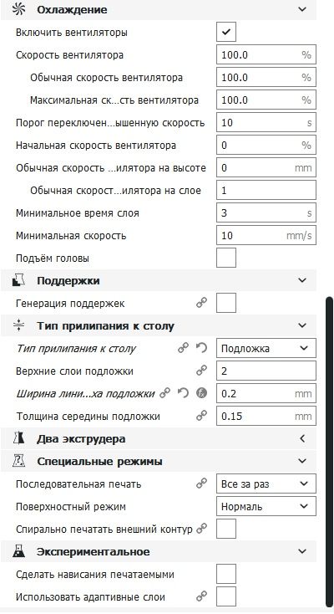The height and width of the screenshot is (614, 334).
Task: Click link icon beside Толщина середины подложки
Action: (x=201, y=416)
